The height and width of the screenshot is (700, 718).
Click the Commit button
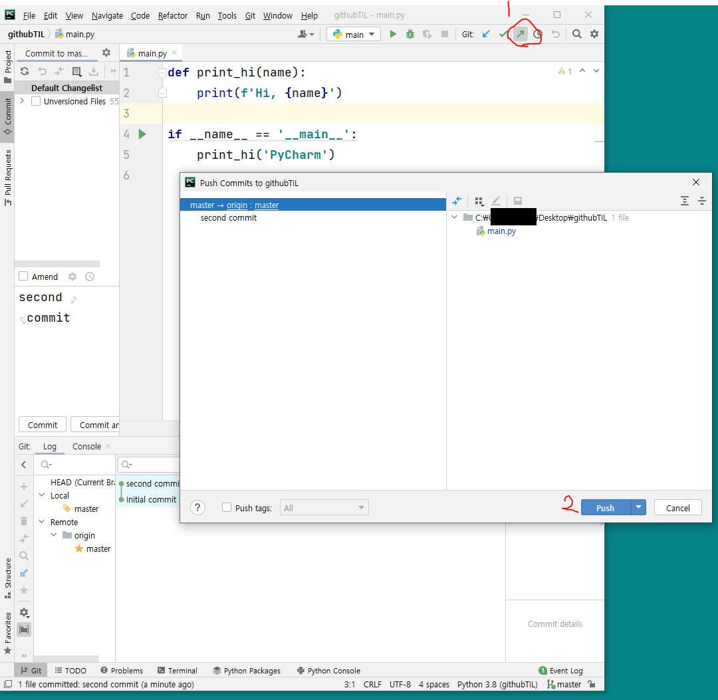[x=43, y=424]
